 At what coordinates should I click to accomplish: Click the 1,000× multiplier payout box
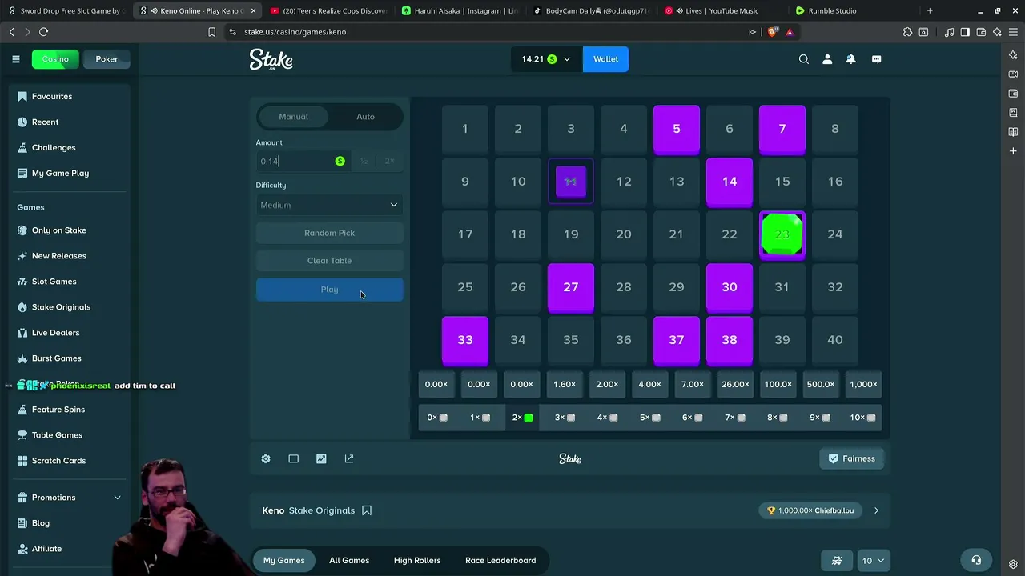pyautogui.click(x=863, y=384)
